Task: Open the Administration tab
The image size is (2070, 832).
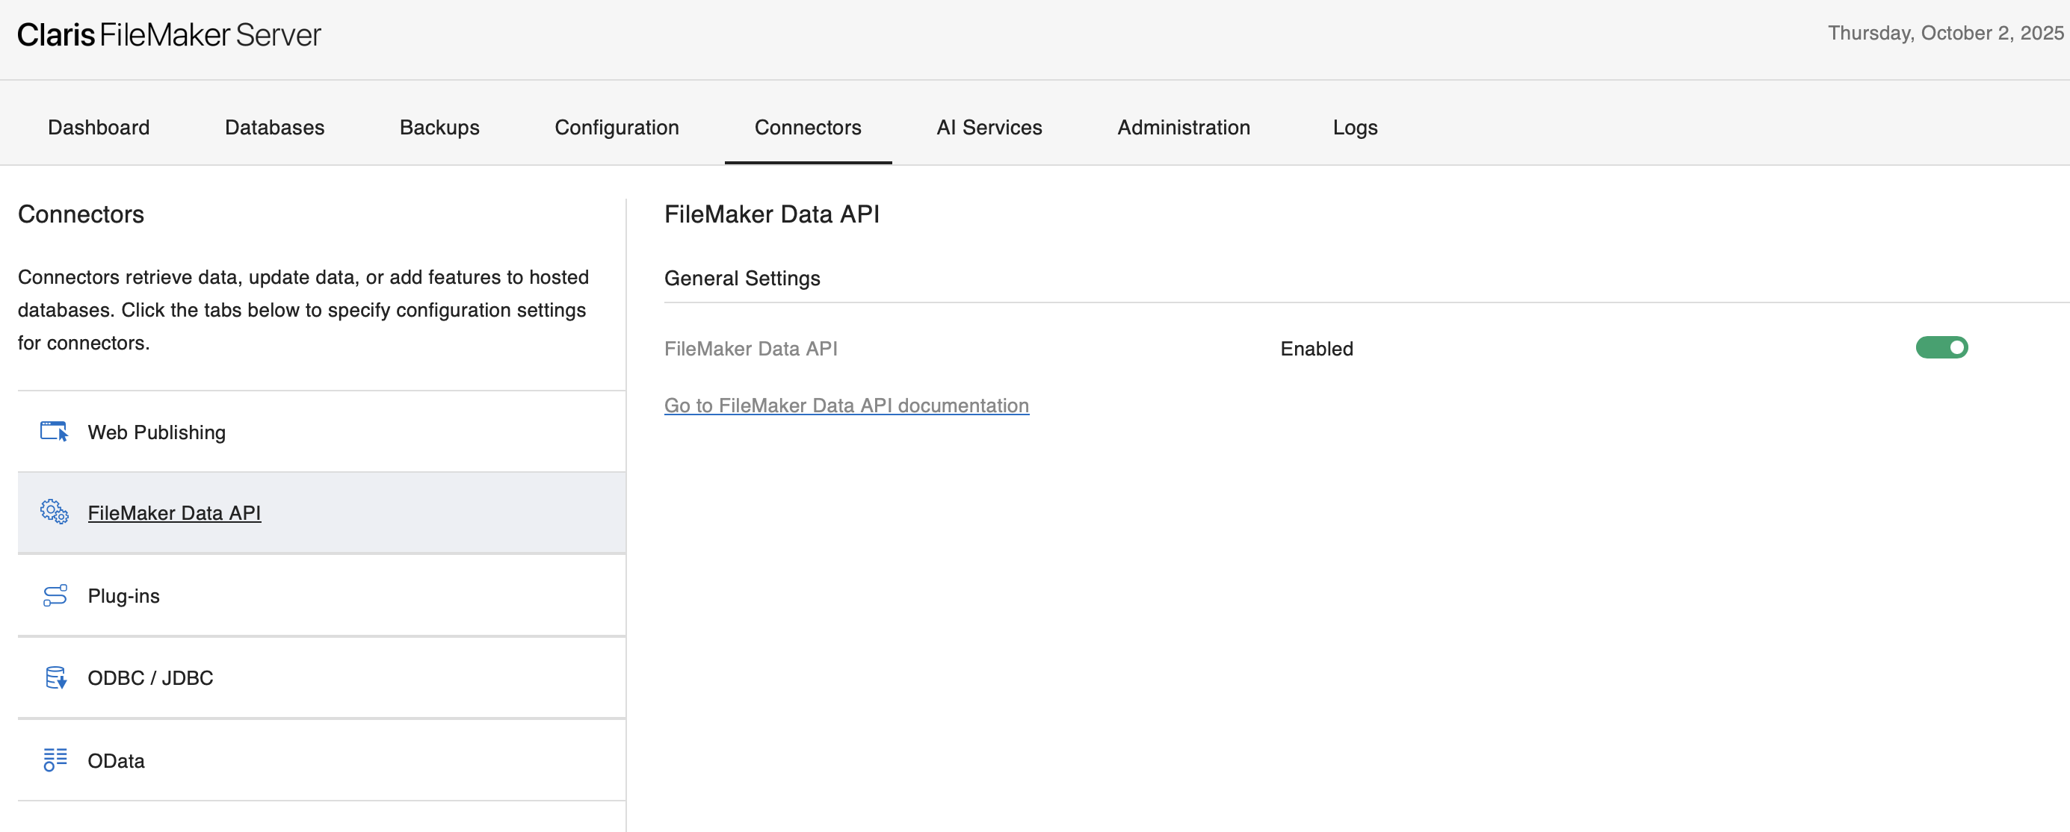Action: tap(1183, 127)
